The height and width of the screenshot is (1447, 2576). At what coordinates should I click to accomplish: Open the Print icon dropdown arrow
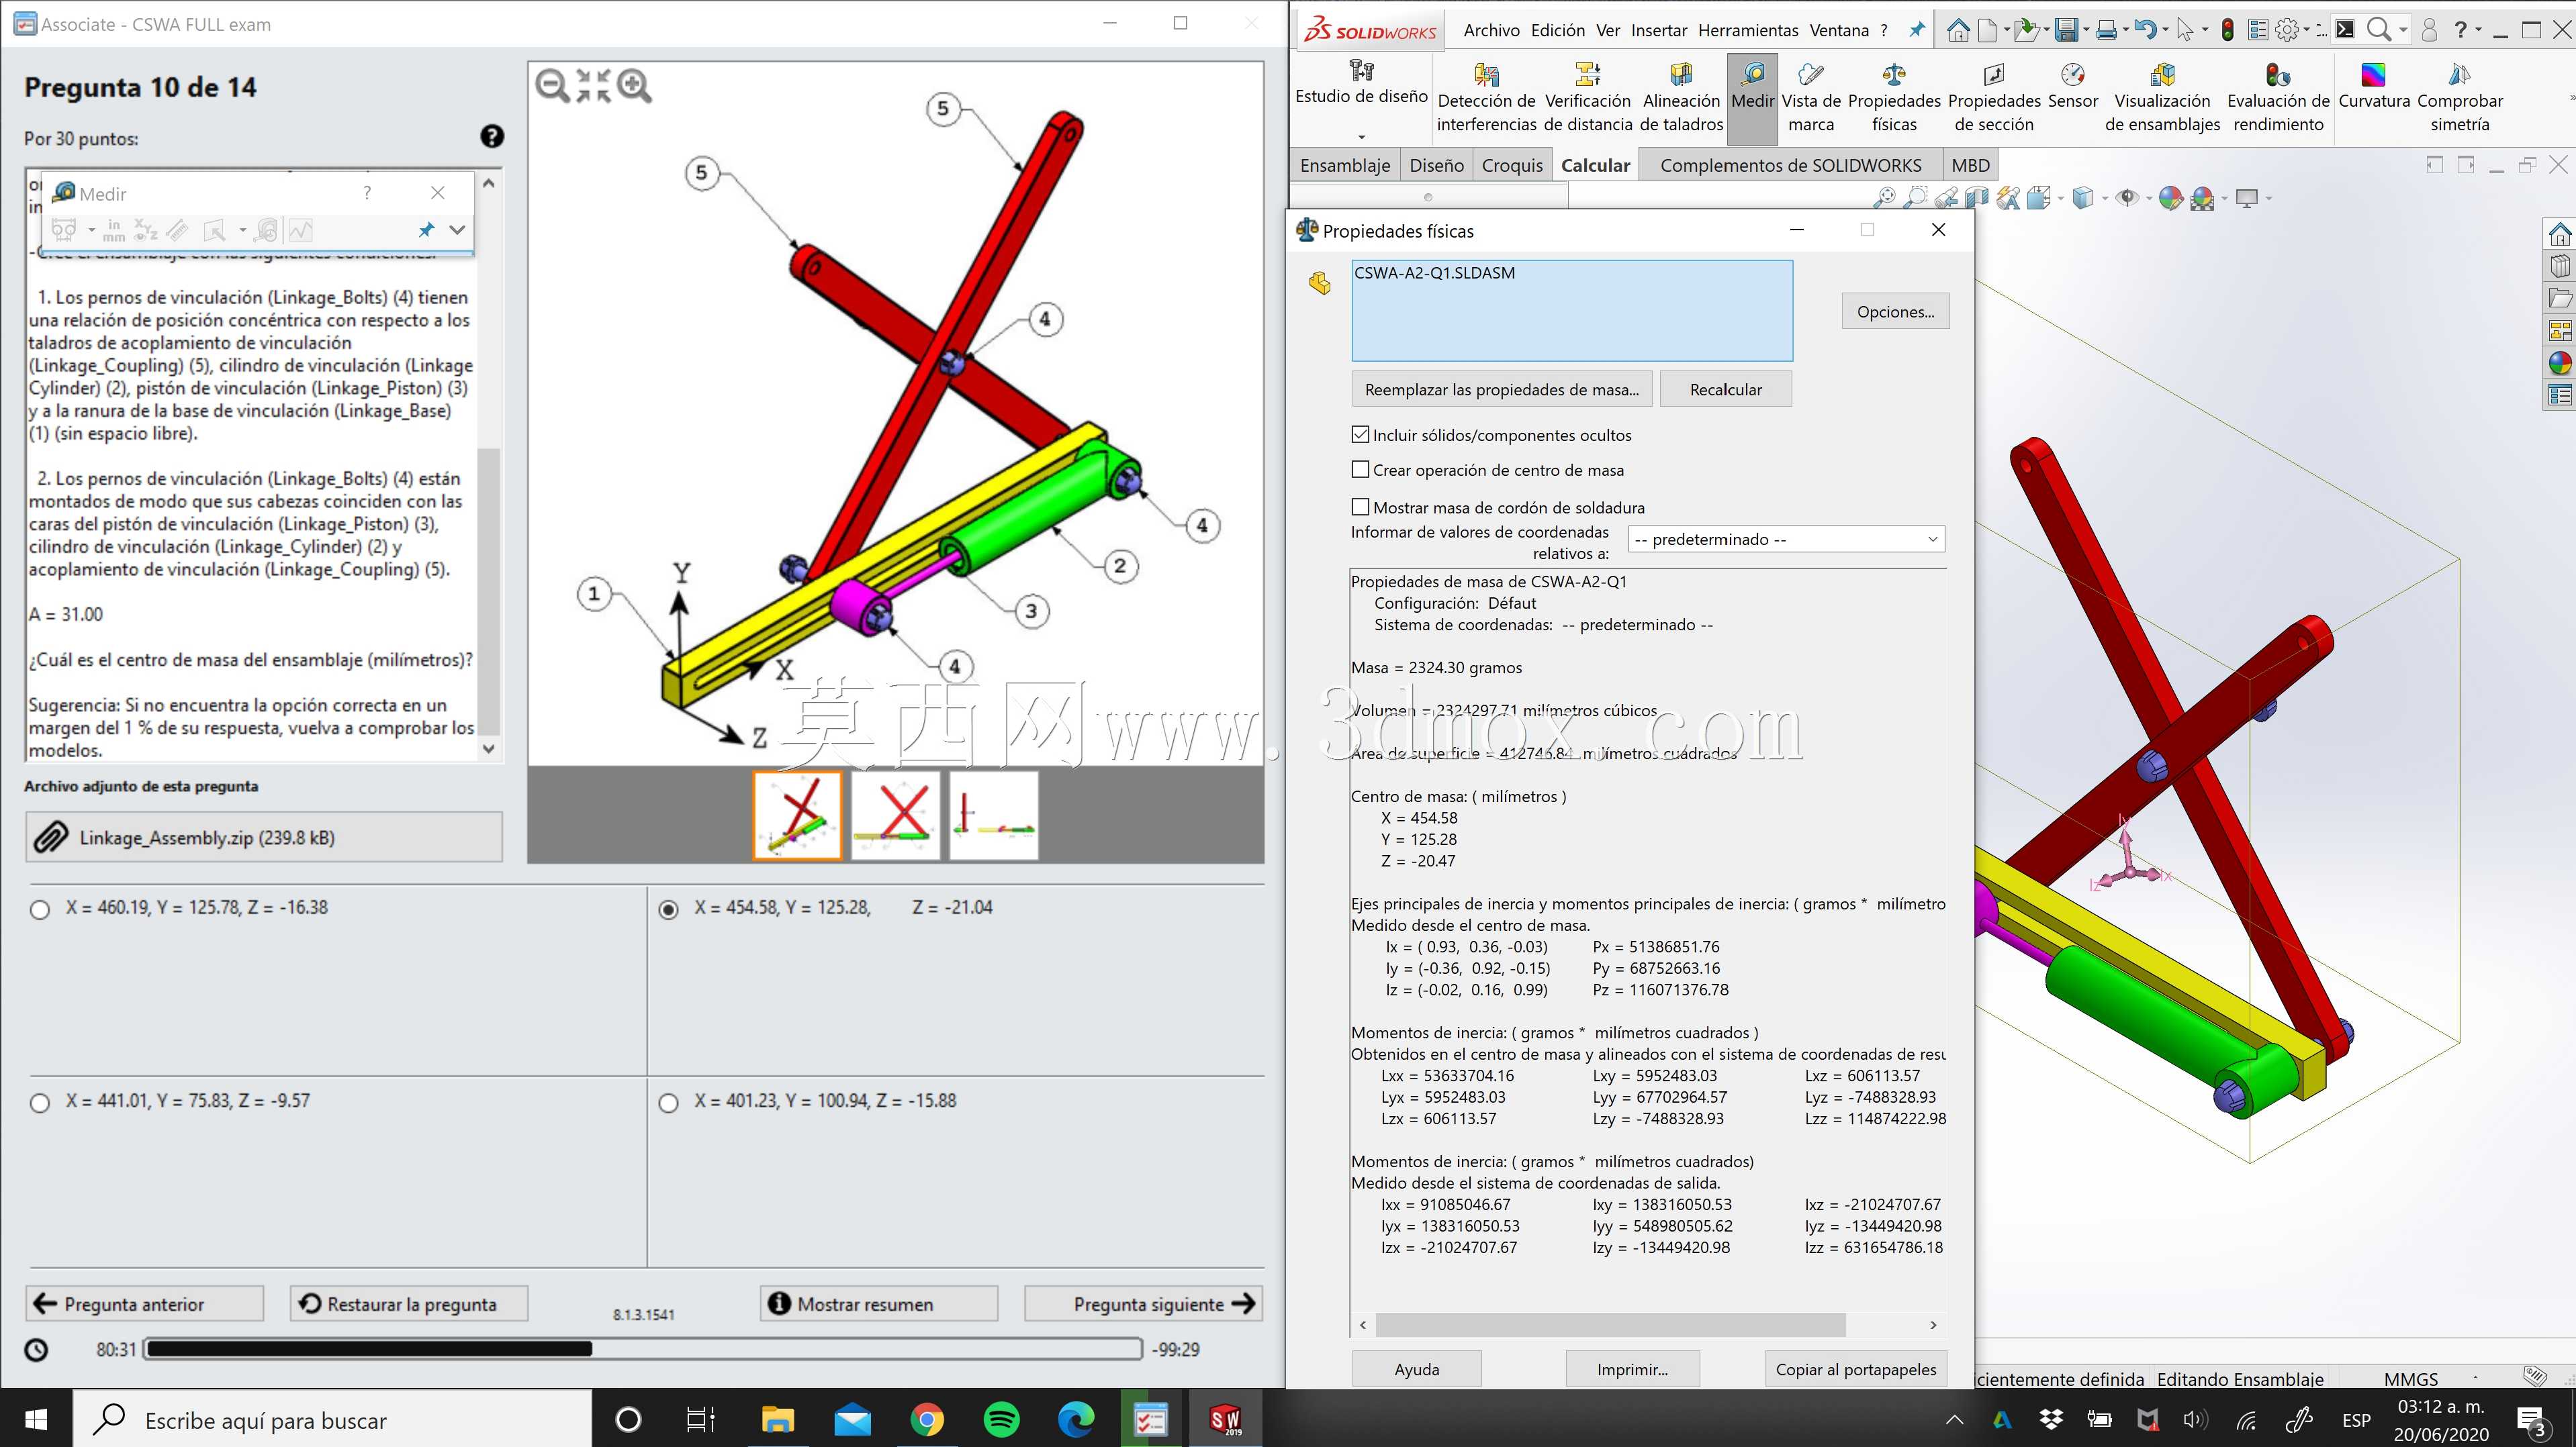[2125, 30]
